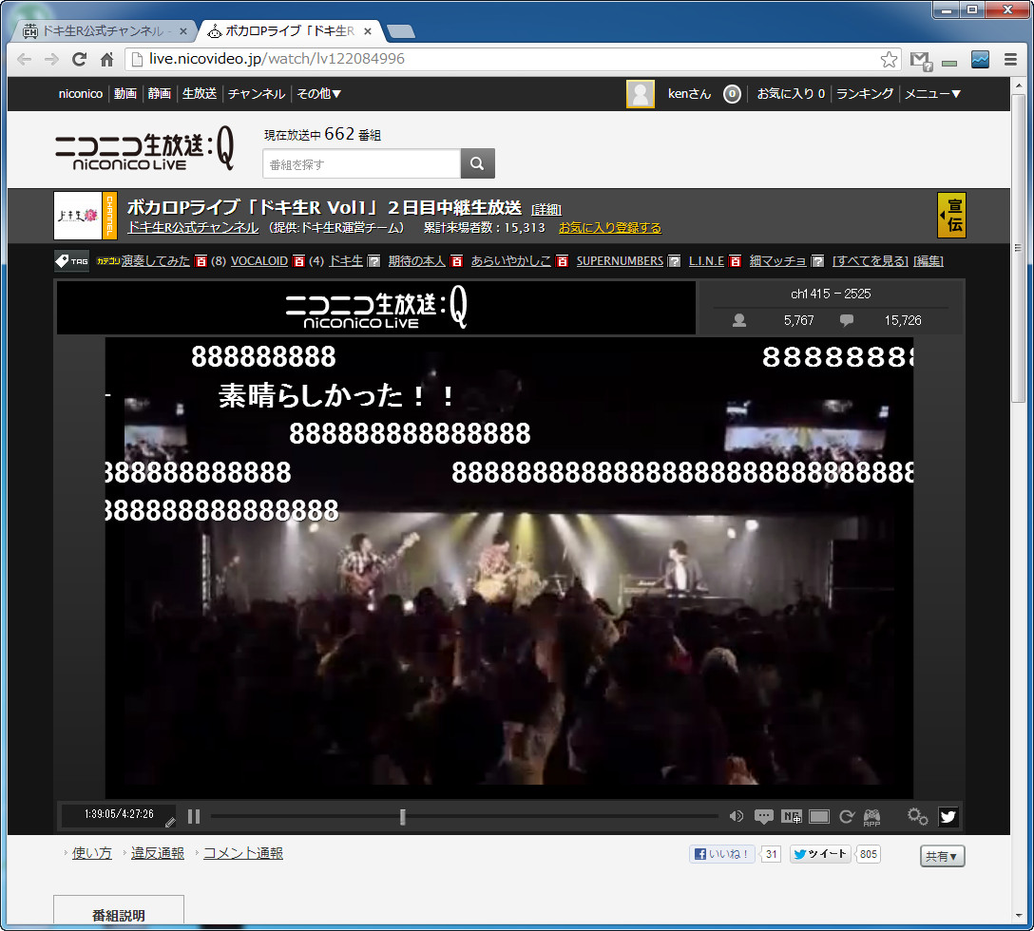Open the ランキング menu item
This screenshot has height=931, width=1034.
pos(865,94)
